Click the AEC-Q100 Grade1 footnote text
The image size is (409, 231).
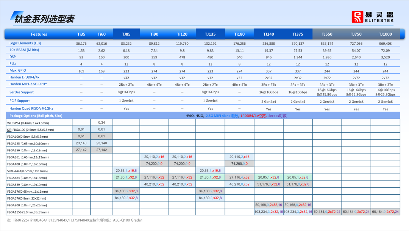coord(128,220)
